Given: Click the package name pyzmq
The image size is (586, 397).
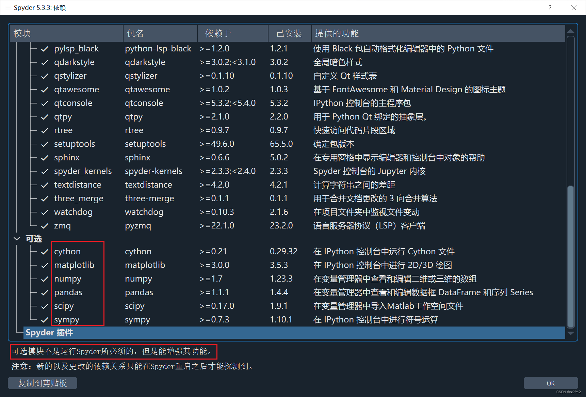Looking at the screenshot, I should coord(138,226).
